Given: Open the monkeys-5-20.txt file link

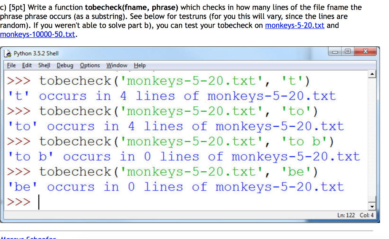Looking at the screenshot, I should click(x=295, y=26).
